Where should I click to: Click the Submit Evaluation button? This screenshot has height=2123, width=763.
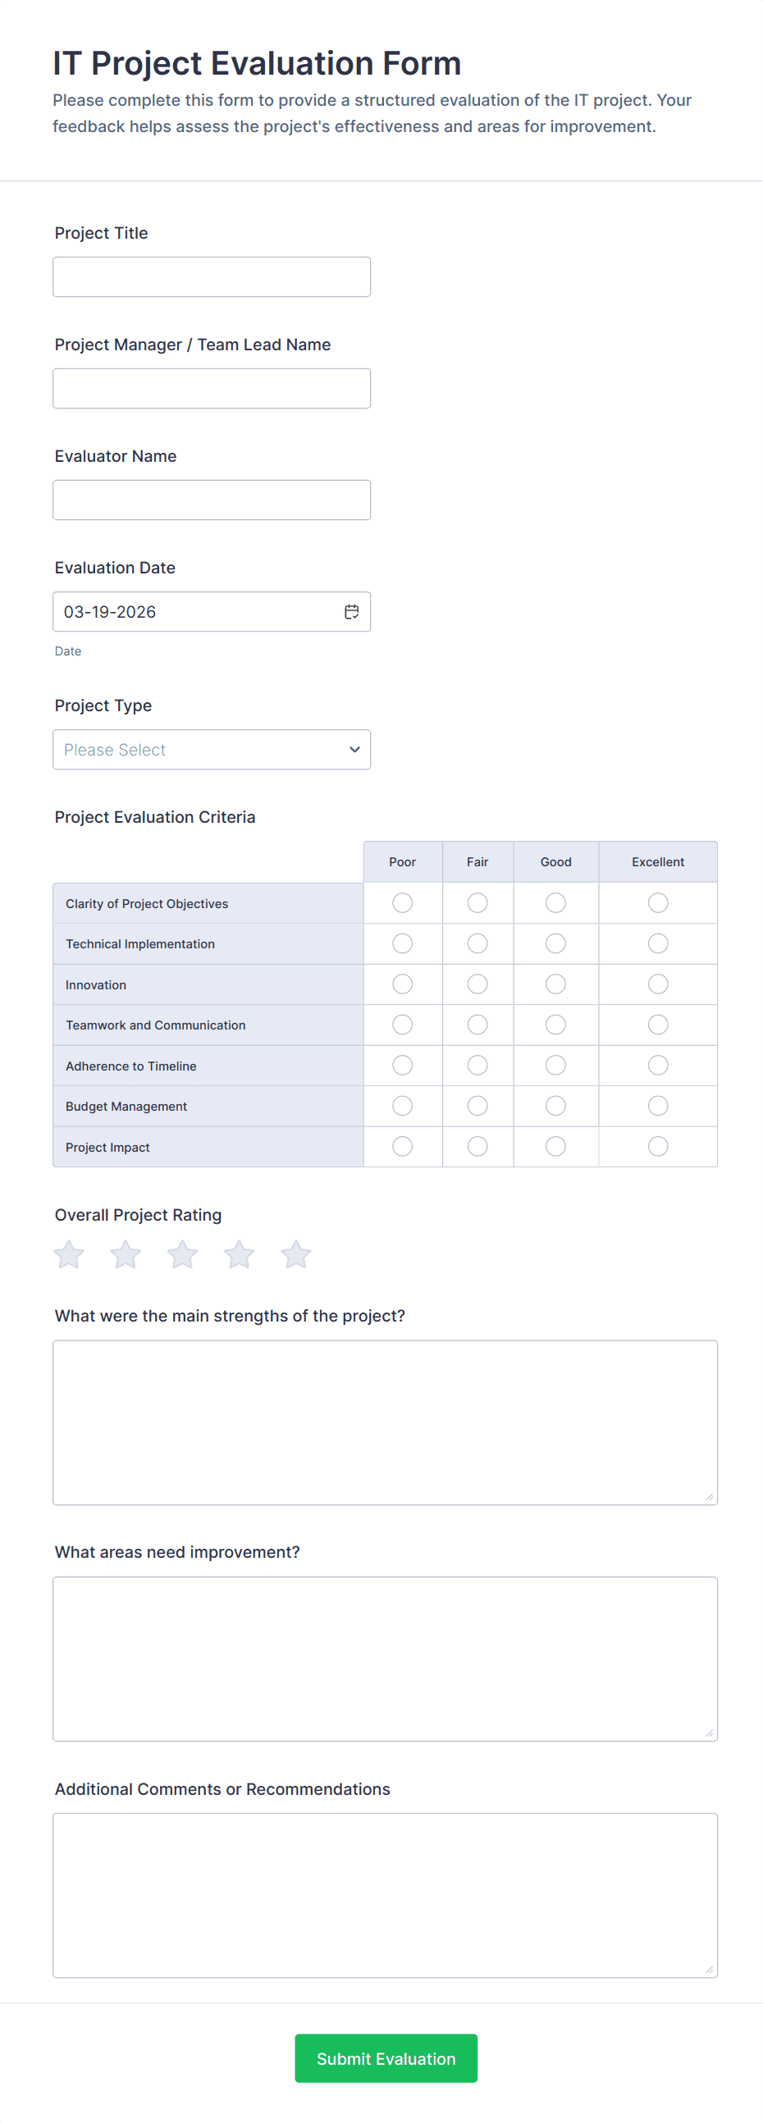click(x=386, y=2058)
